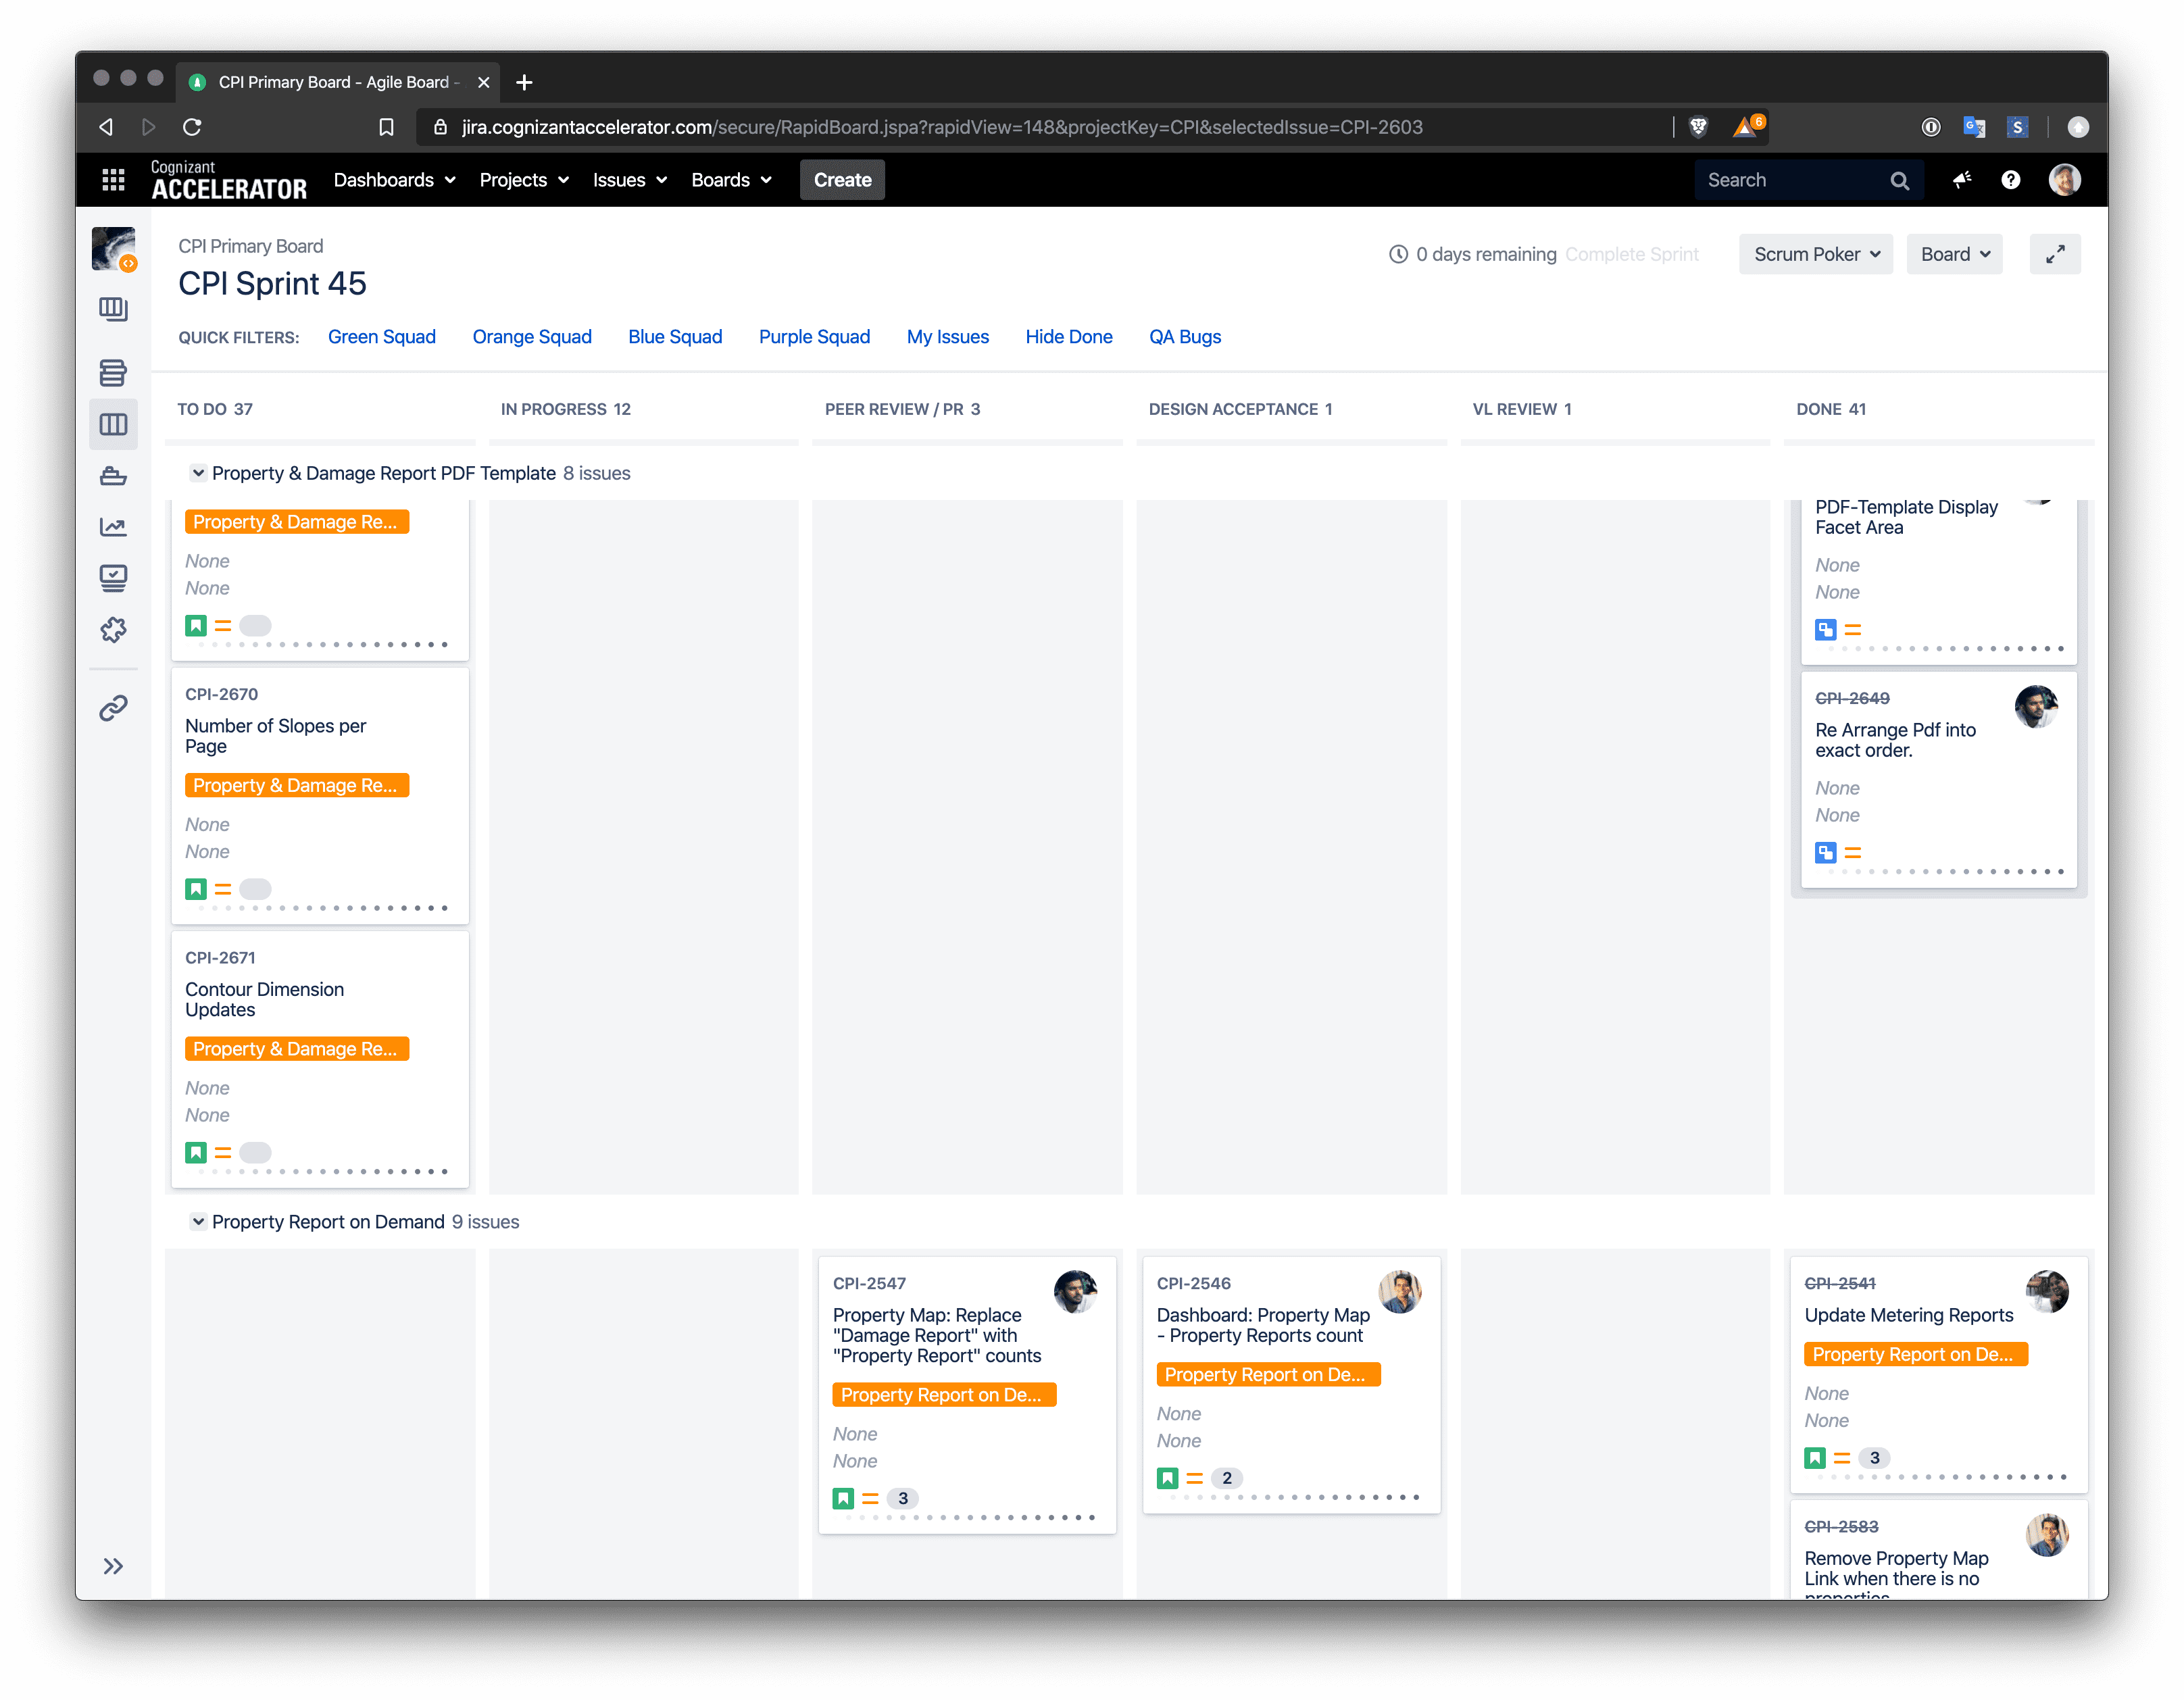Screen dimensions: 2184x1700
Task: Open issue CPI-2547 link
Action: click(x=869, y=1284)
